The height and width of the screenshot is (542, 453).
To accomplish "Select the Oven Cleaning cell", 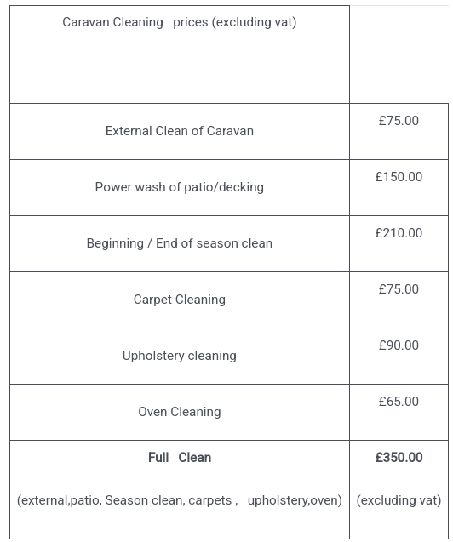I will click(x=180, y=412).
